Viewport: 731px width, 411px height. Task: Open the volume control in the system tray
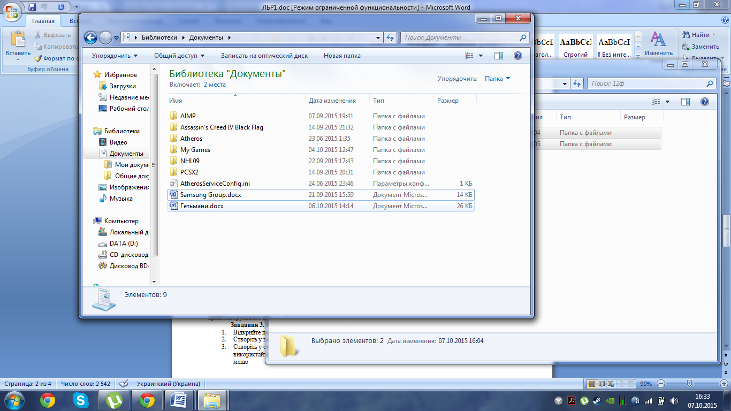[x=673, y=400]
